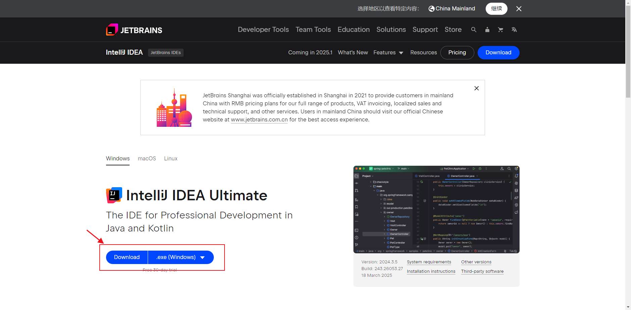This screenshot has width=631, height=310.
Task: Open the Education menu
Action: [x=353, y=30]
